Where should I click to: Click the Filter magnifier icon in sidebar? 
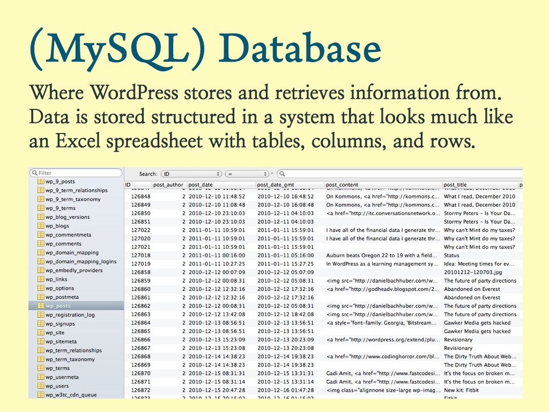tap(35, 173)
